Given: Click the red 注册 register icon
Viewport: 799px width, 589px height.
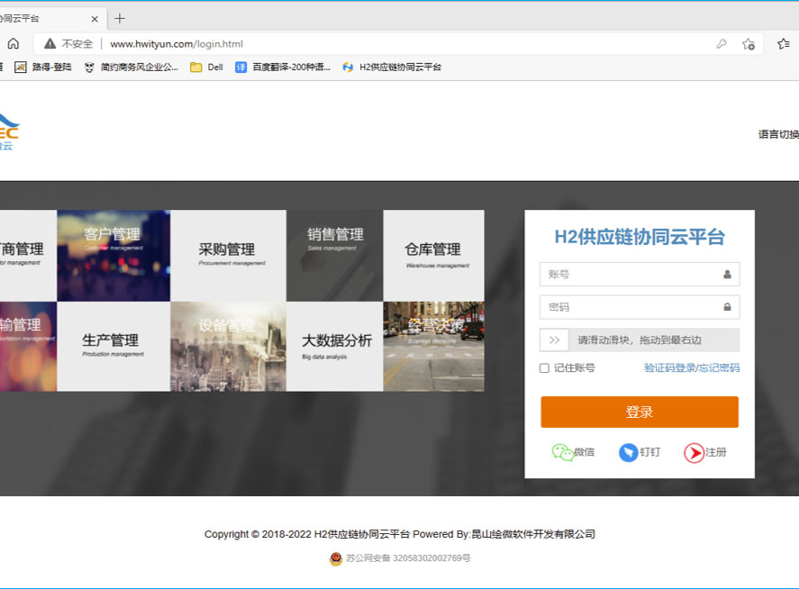Looking at the screenshot, I should 694,452.
